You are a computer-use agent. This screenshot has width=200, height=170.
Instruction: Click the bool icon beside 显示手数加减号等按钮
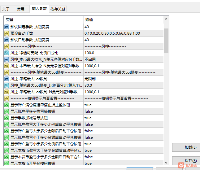pos(7,118)
